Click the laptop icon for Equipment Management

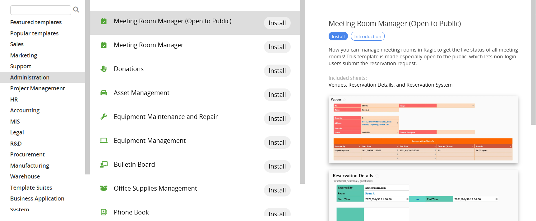coord(104,141)
